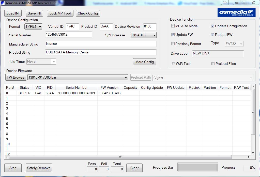This screenshot has height=177, width=260.
Task: Click the Capacity column header
Action: (x=130, y=87)
